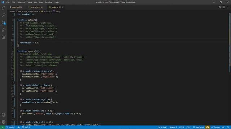Click 'defaultControl("right_color");' line
The width and height of the screenshot is (231, 129).
pos(39,91)
